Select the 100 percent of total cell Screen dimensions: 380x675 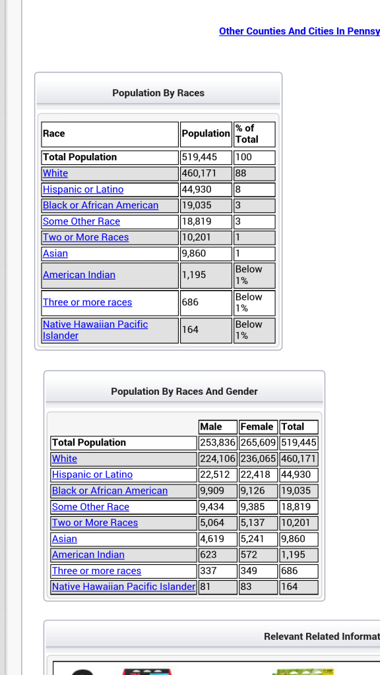pos(254,158)
